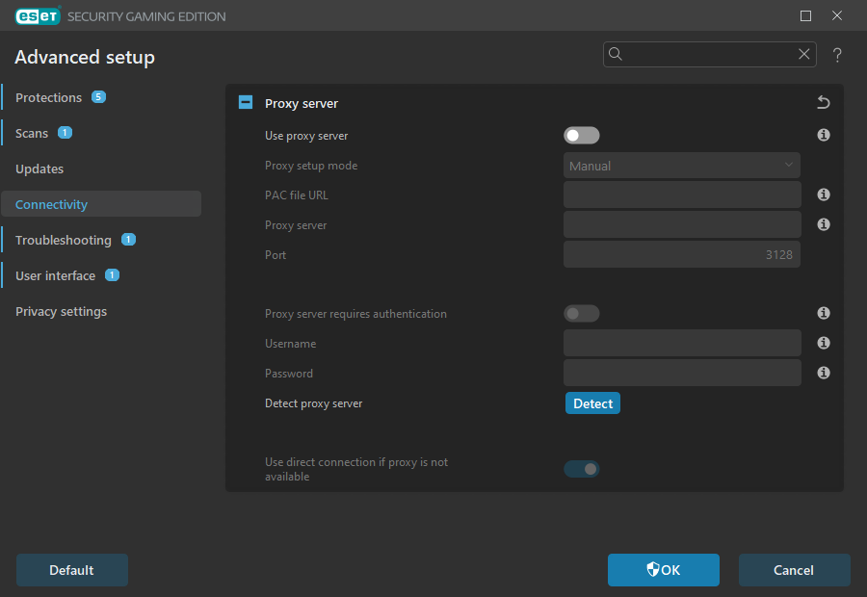
Task: Open the Privacy settings section
Action: click(x=62, y=311)
